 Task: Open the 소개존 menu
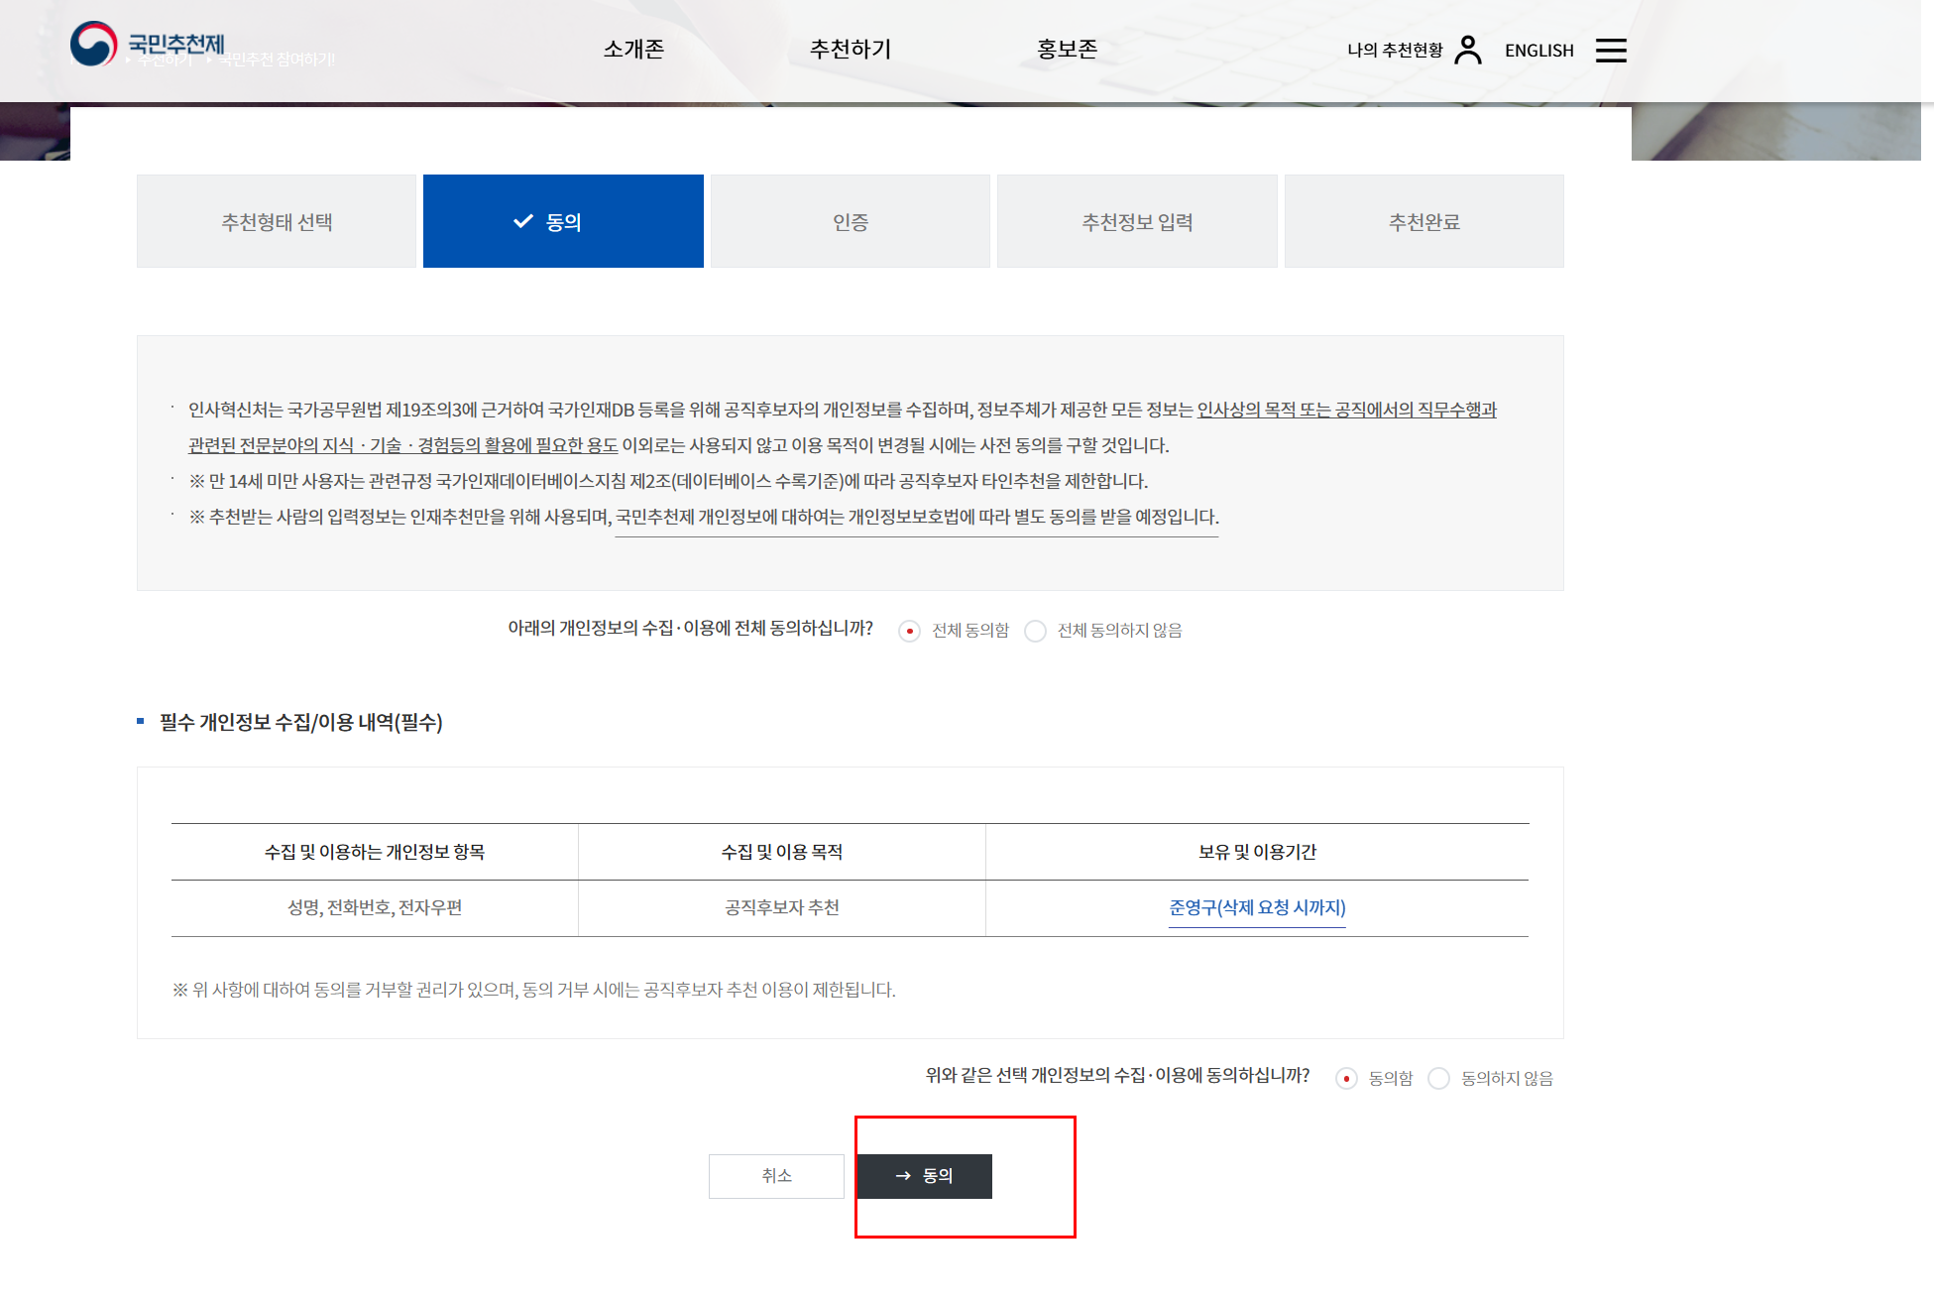[632, 48]
